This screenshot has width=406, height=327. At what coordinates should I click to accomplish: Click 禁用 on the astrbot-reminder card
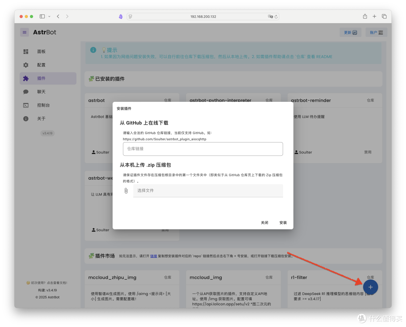tap(368, 152)
